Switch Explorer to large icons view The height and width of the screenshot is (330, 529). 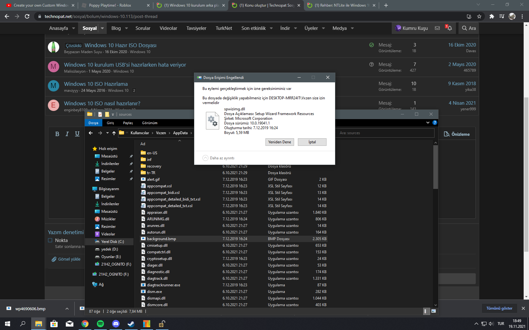(x=434, y=311)
